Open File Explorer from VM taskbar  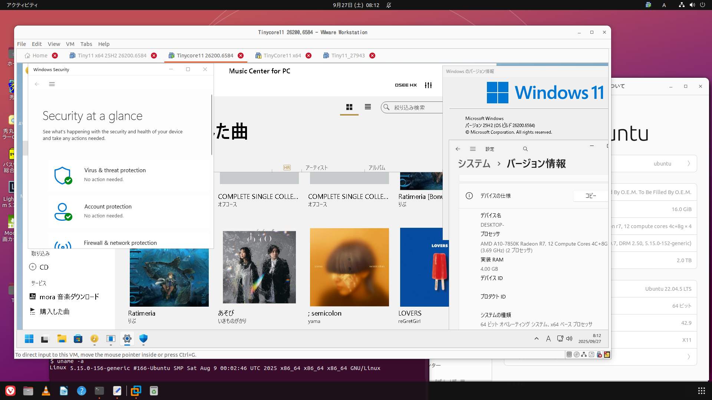tap(62, 339)
